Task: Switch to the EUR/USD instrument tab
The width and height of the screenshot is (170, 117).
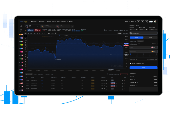Action: [x=47, y=26]
